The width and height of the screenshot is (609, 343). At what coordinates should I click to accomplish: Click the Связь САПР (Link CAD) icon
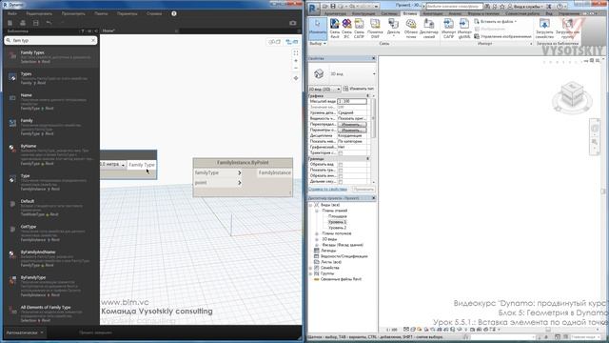coord(359,29)
